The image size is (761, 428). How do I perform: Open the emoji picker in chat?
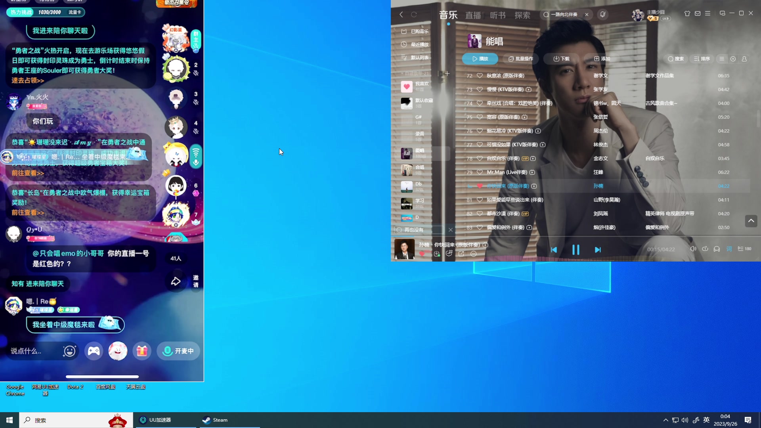pos(69,351)
